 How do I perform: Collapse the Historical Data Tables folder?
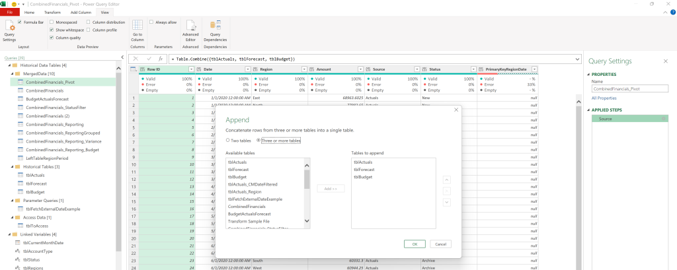point(9,65)
